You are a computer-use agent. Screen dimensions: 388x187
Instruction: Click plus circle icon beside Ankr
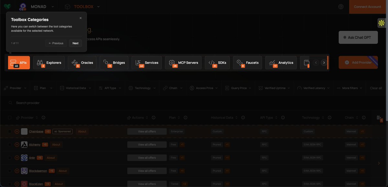(17, 158)
